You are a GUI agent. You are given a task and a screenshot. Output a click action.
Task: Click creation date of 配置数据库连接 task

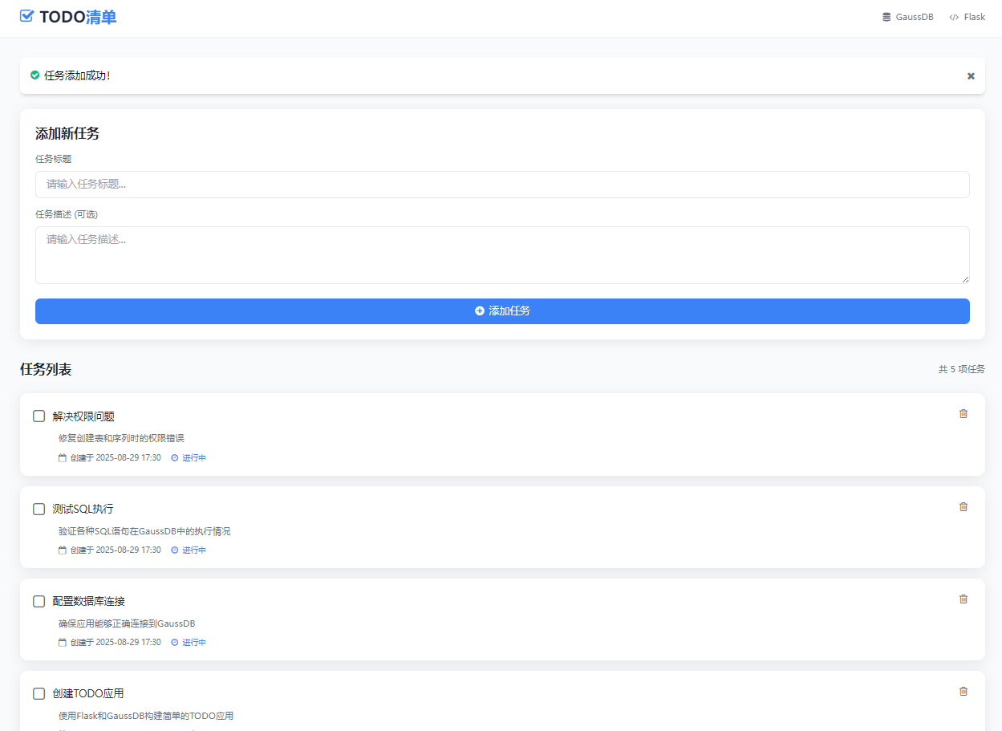coord(116,643)
